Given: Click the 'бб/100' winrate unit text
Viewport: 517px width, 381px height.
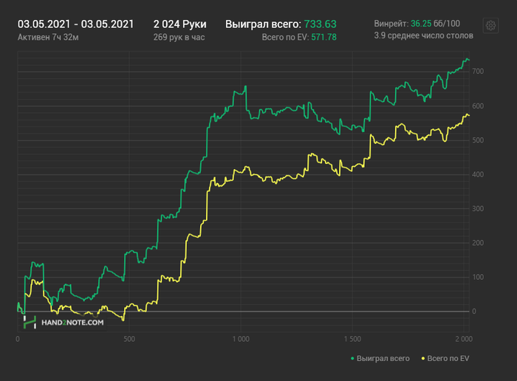Looking at the screenshot, I should (x=447, y=24).
